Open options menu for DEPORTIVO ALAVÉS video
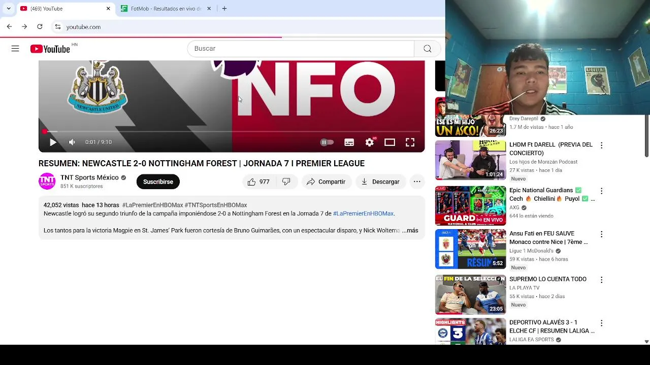The width and height of the screenshot is (650, 365). [x=601, y=323]
